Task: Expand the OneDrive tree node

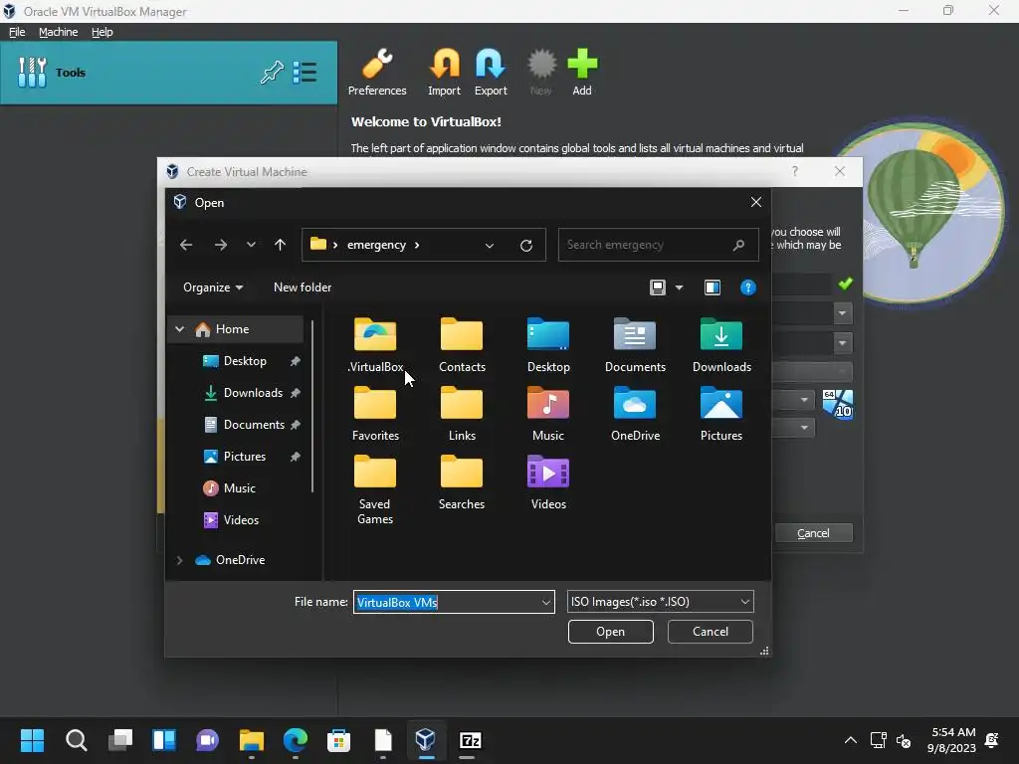Action: pos(180,560)
